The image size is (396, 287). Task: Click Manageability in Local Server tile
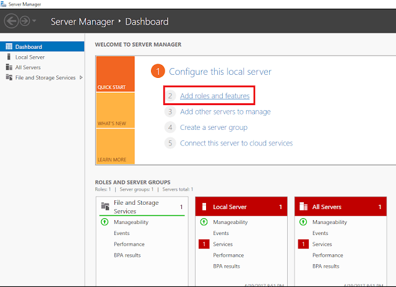[x=230, y=222]
